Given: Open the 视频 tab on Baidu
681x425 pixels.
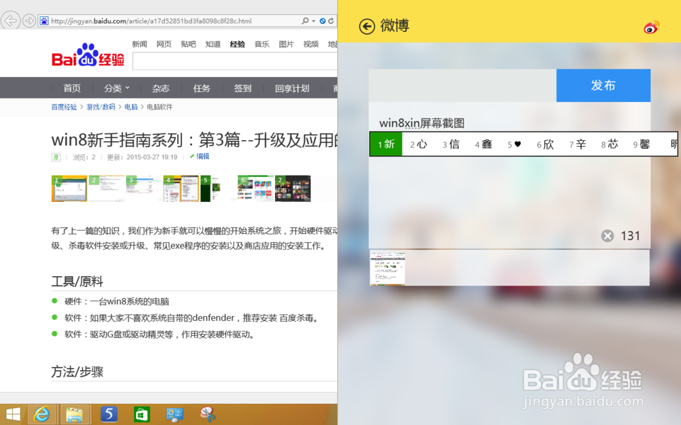Looking at the screenshot, I should tap(311, 44).
